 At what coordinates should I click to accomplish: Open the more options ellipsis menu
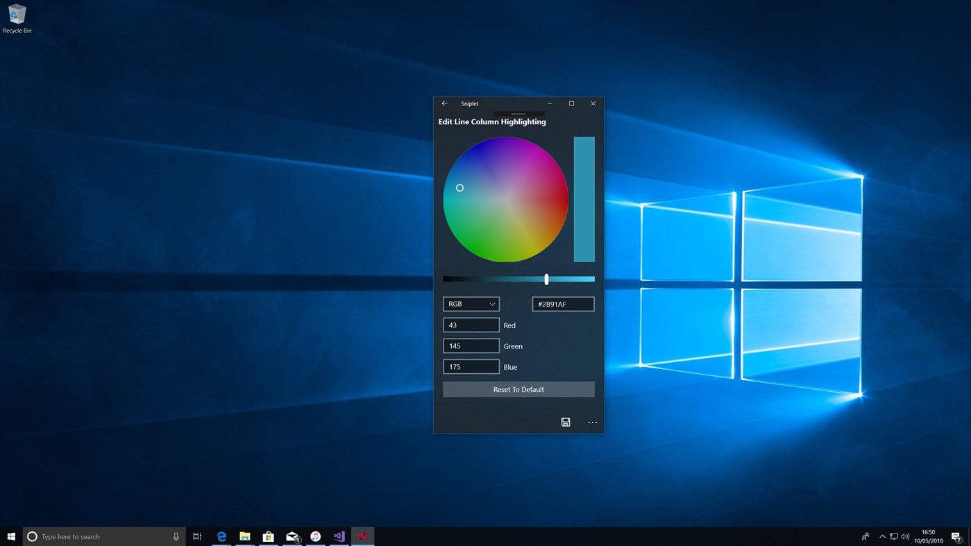pyautogui.click(x=592, y=422)
